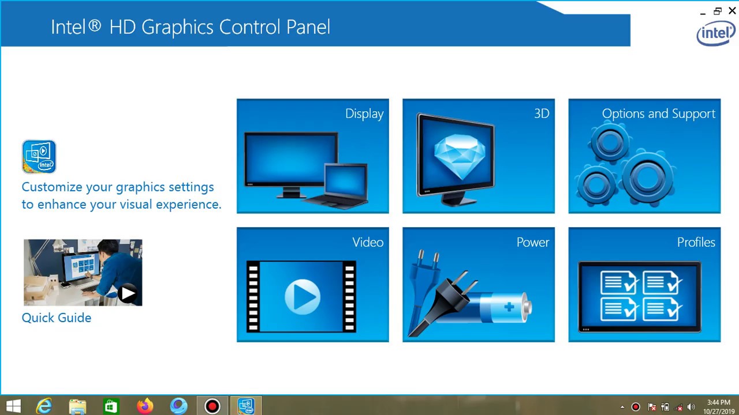Open the blue globe browser taskbar icon
Screen dimensions: 739x415
point(178,406)
